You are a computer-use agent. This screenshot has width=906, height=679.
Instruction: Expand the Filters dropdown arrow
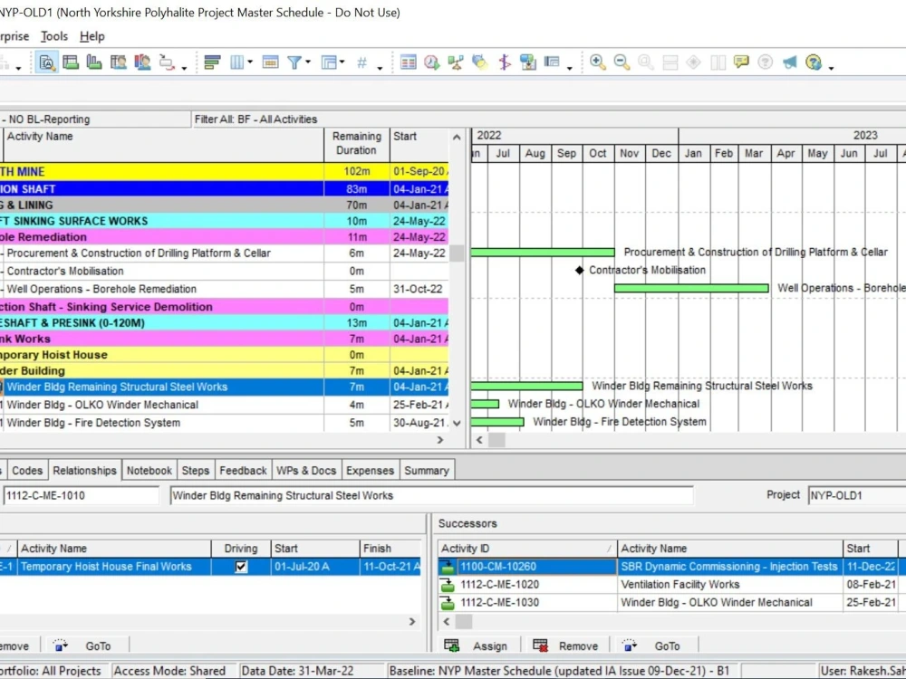308,62
